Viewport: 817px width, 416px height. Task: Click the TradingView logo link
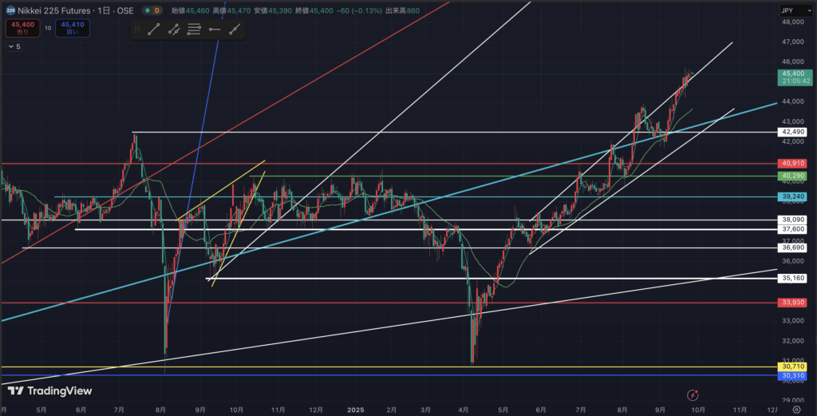48,390
